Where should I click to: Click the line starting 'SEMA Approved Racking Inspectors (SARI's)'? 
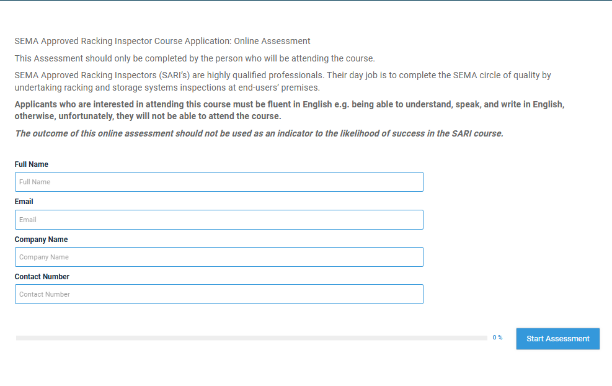pos(283,76)
